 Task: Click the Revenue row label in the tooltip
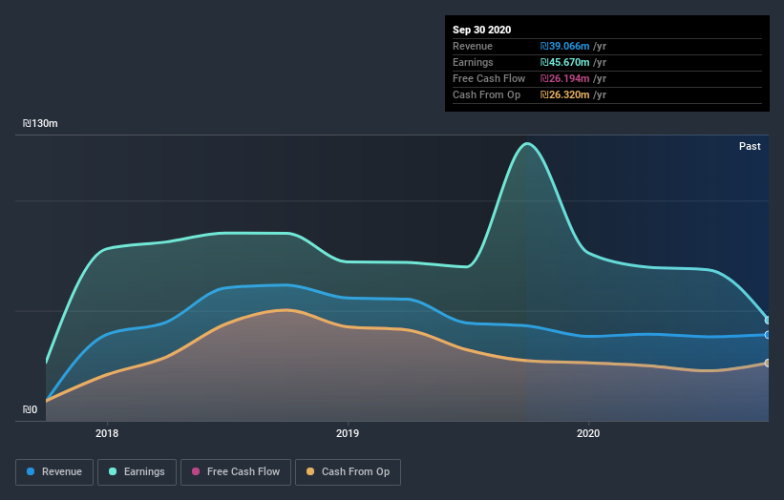(473, 46)
